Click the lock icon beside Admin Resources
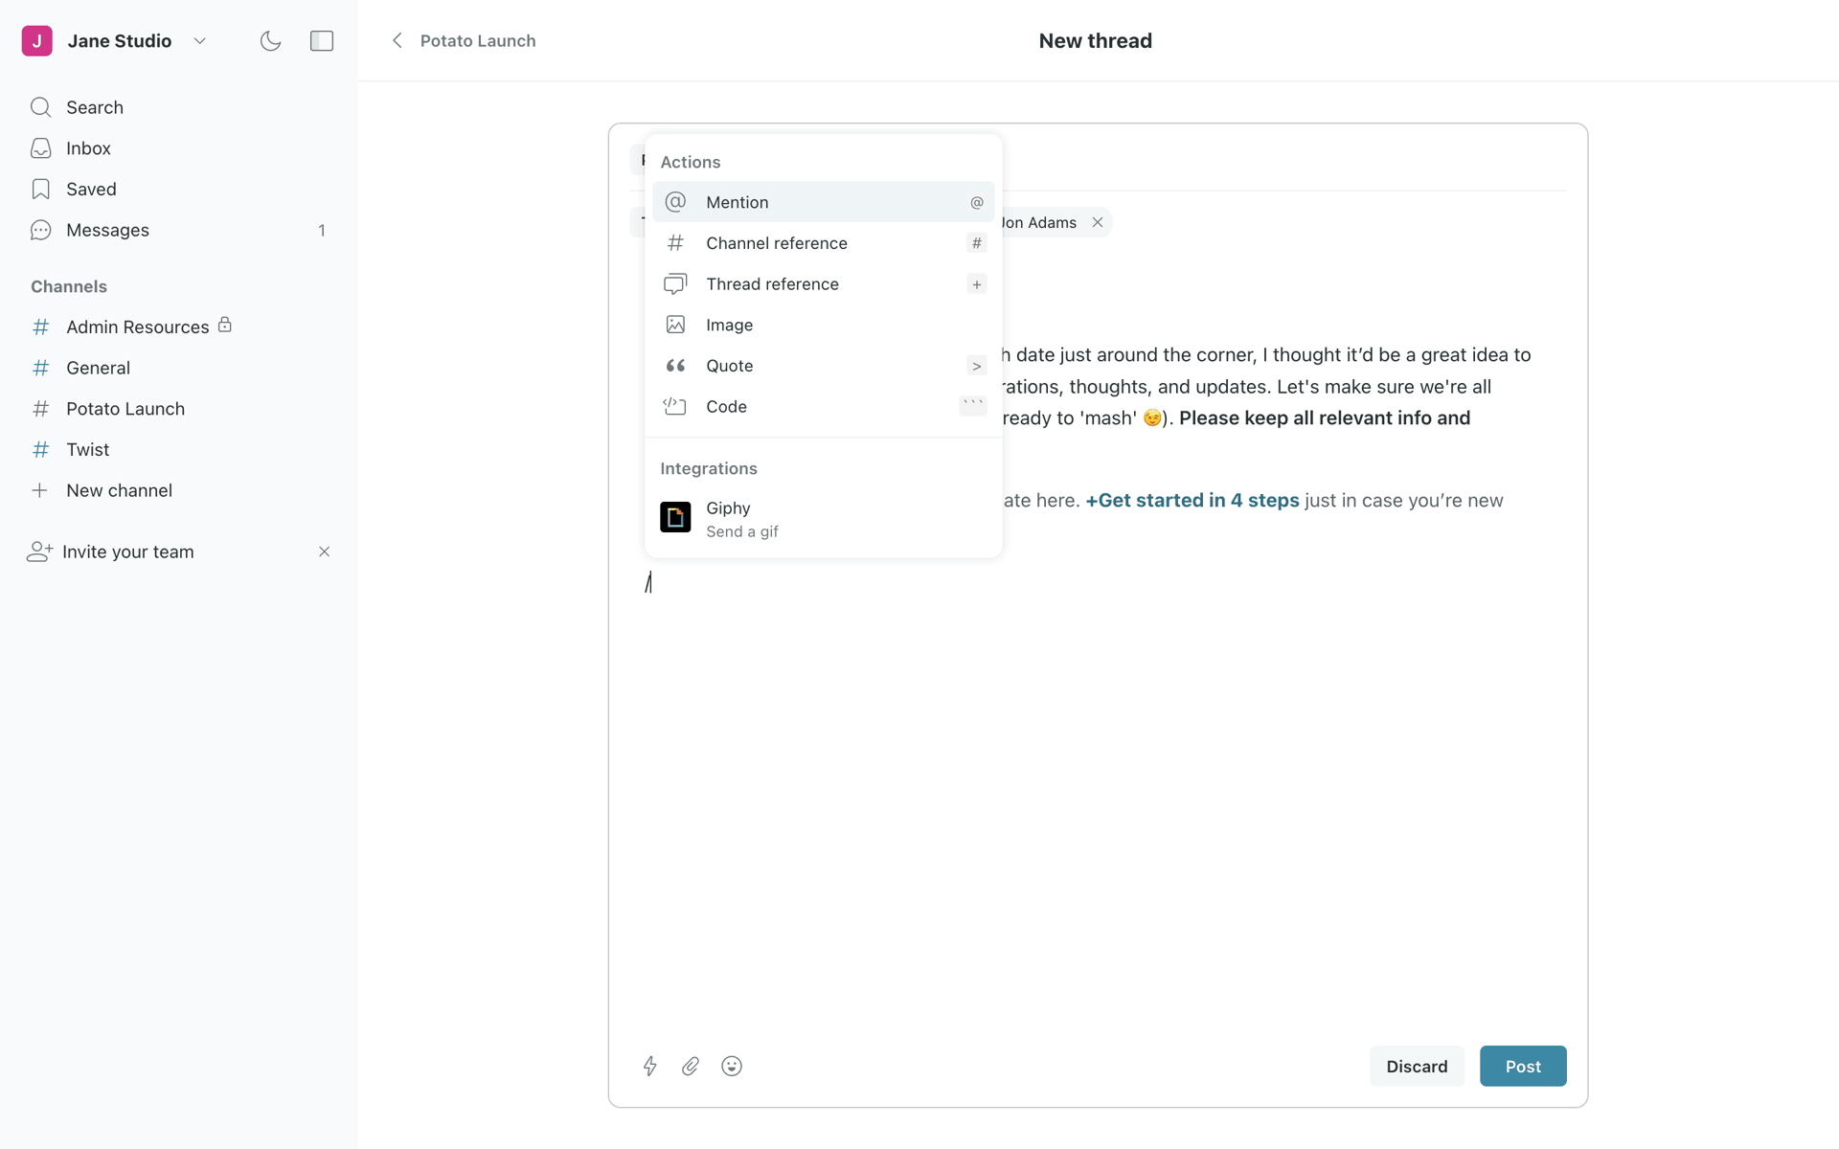1839x1149 pixels. [225, 325]
